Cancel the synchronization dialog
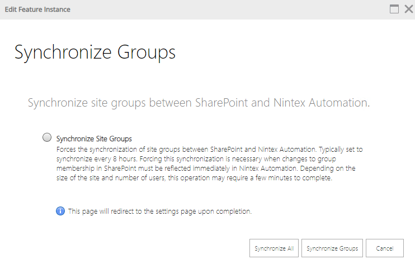The width and height of the screenshot is (415, 269). pyautogui.click(x=384, y=248)
